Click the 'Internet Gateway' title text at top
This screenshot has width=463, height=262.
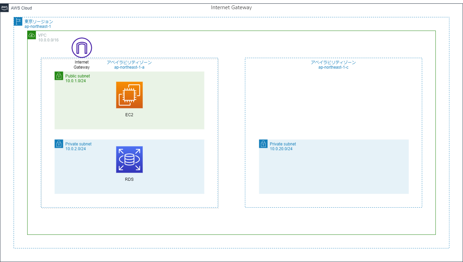coord(231,7)
